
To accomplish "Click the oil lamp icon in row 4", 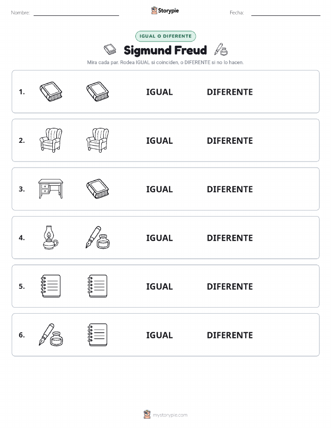I will [51, 238].
